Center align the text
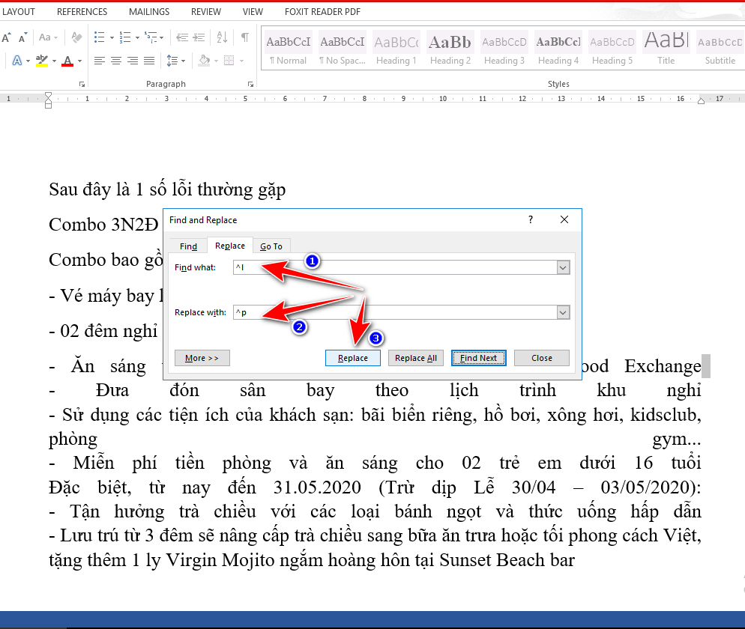Image resolution: width=745 pixels, height=629 pixels. pos(116,61)
